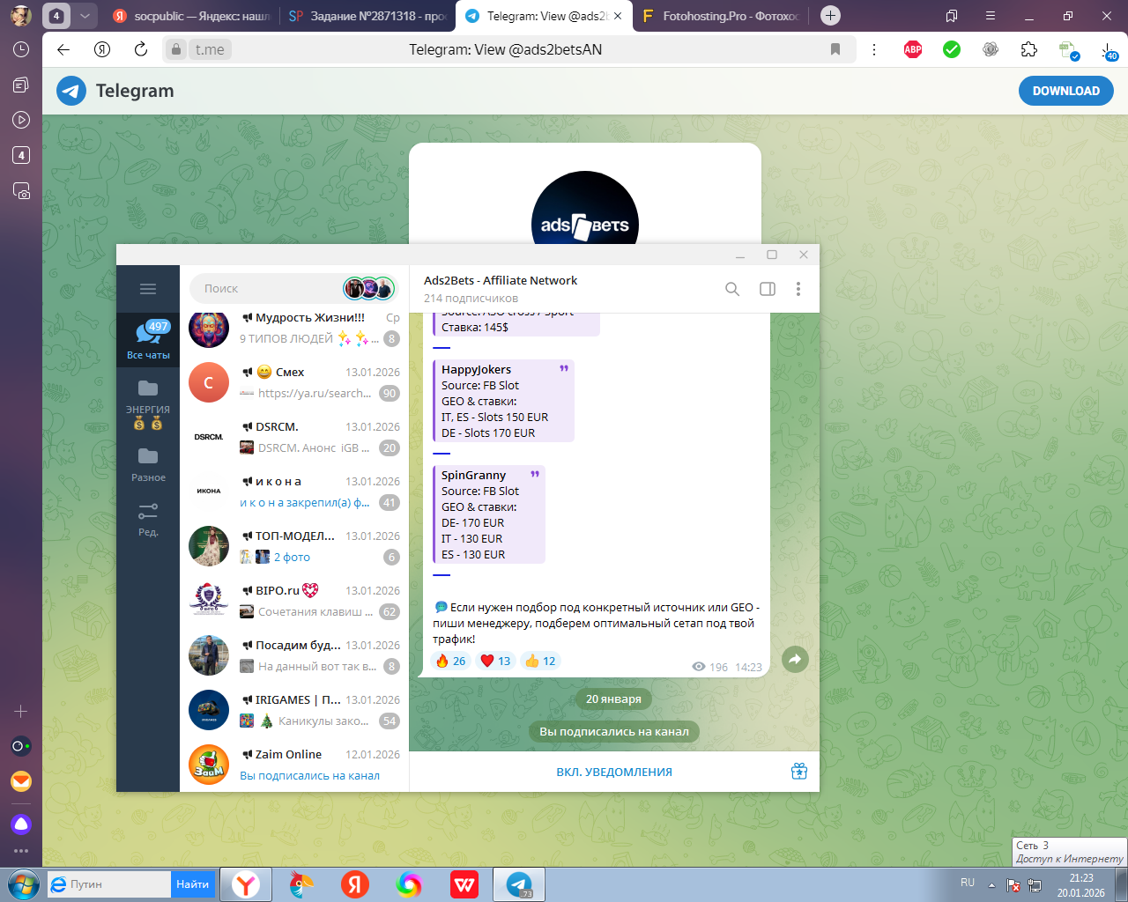Edit folders with Ред. button
Image resolution: width=1128 pixels, height=902 pixels.
tap(148, 519)
